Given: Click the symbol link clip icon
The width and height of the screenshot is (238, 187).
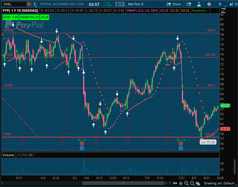Looking at the screenshot, I should coord(35,4).
